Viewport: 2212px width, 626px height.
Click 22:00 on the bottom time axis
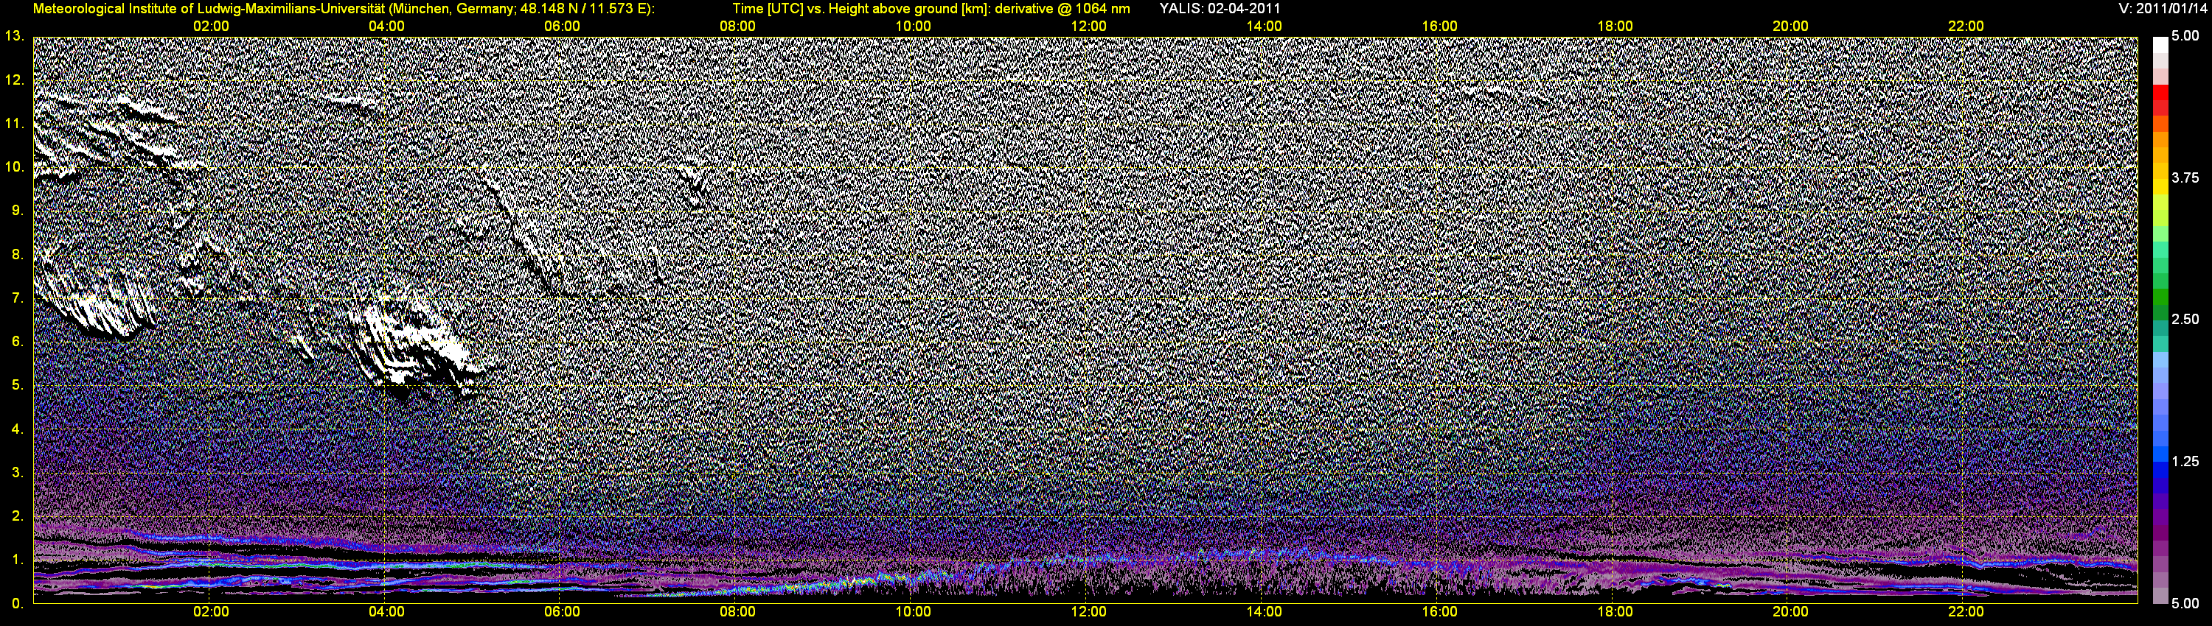click(x=1966, y=611)
